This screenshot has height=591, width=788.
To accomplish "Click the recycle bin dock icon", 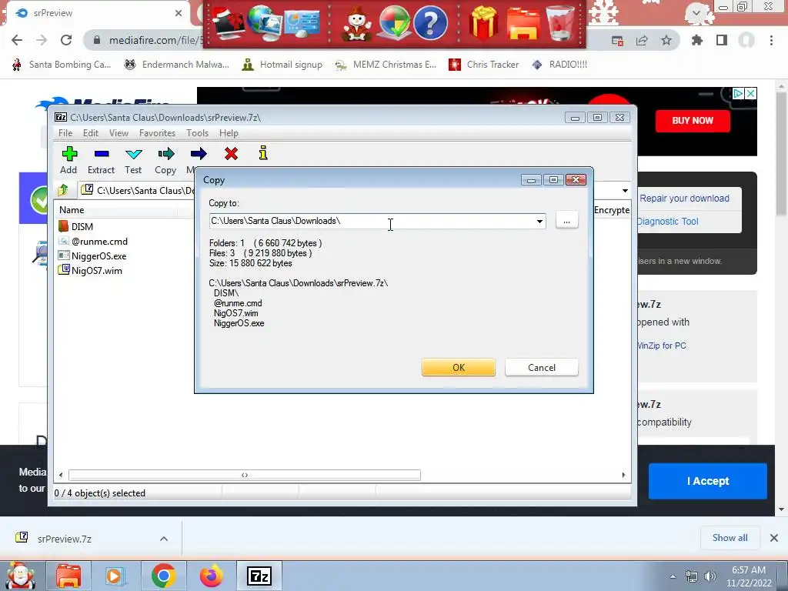I will point(560,22).
